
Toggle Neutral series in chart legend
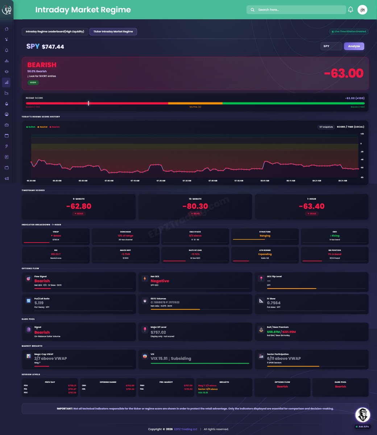coord(42,127)
